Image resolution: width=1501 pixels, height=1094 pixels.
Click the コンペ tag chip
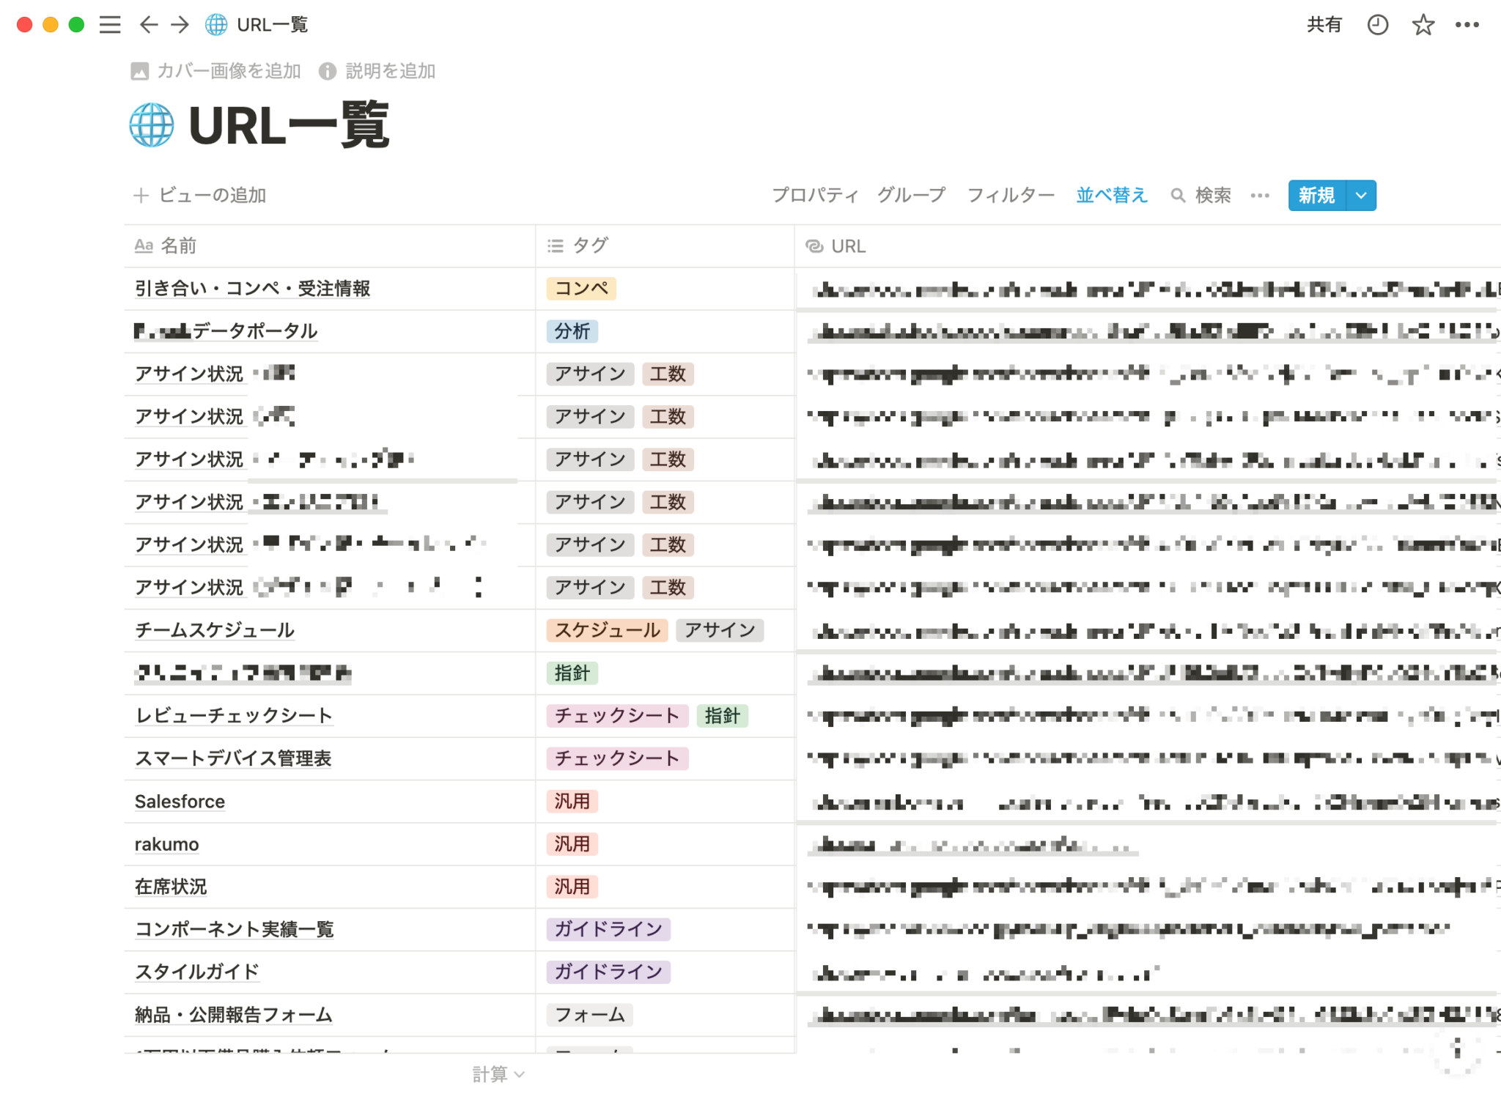click(x=581, y=289)
